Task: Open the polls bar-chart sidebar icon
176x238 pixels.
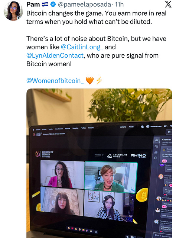Action: (x=156, y=152)
